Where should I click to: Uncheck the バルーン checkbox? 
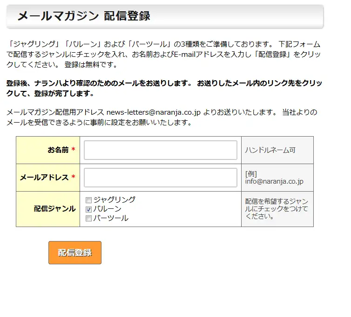(88, 209)
